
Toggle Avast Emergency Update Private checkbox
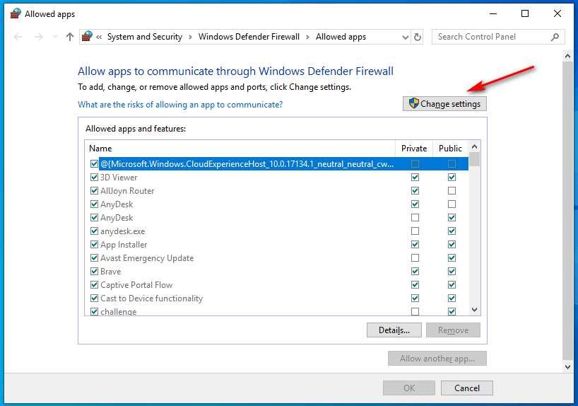pyautogui.click(x=415, y=257)
